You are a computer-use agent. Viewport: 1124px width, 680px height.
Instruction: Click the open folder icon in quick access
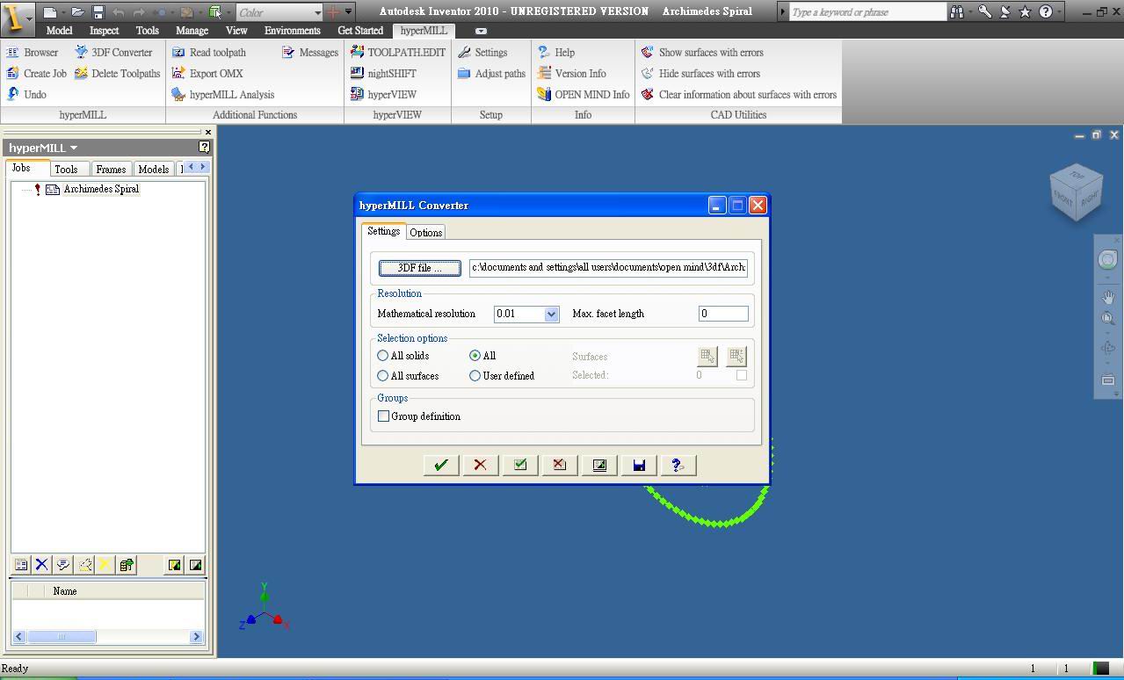pyautogui.click(x=77, y=12)
